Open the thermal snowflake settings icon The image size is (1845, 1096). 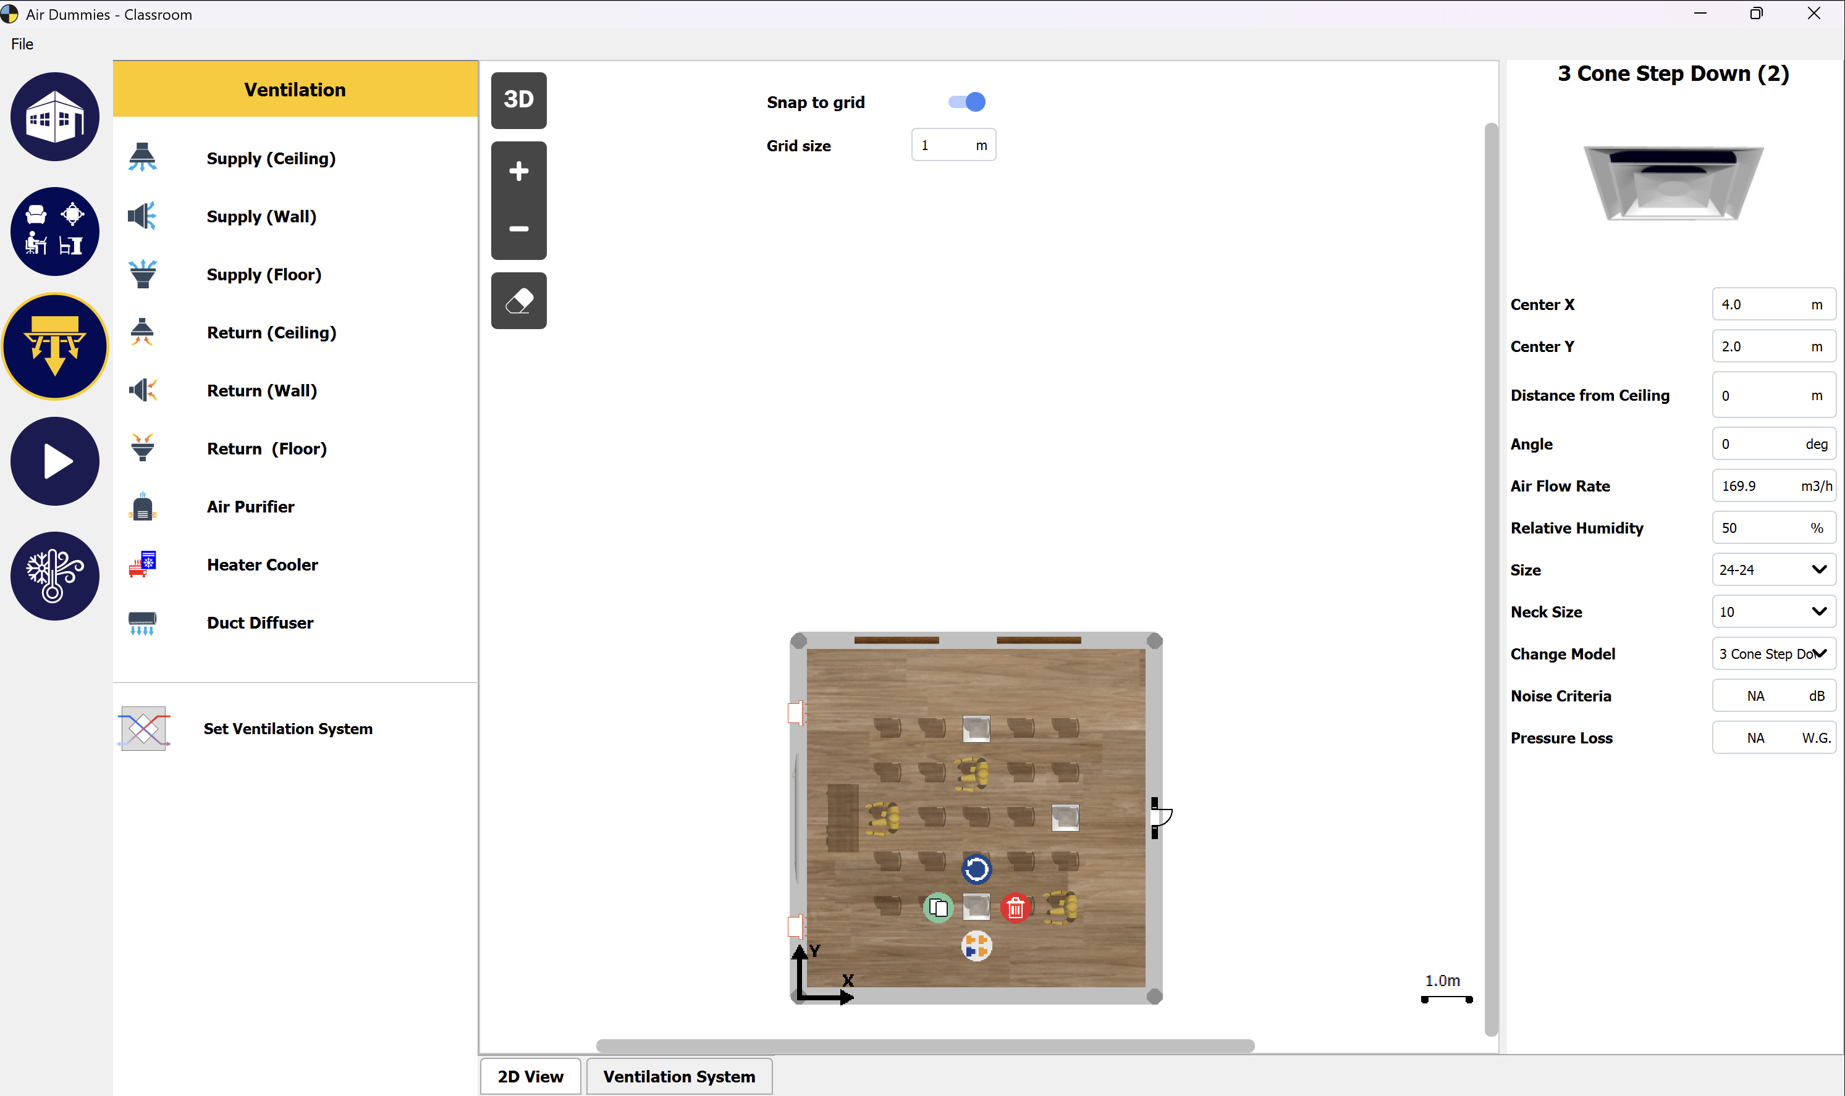coord(54,576)
